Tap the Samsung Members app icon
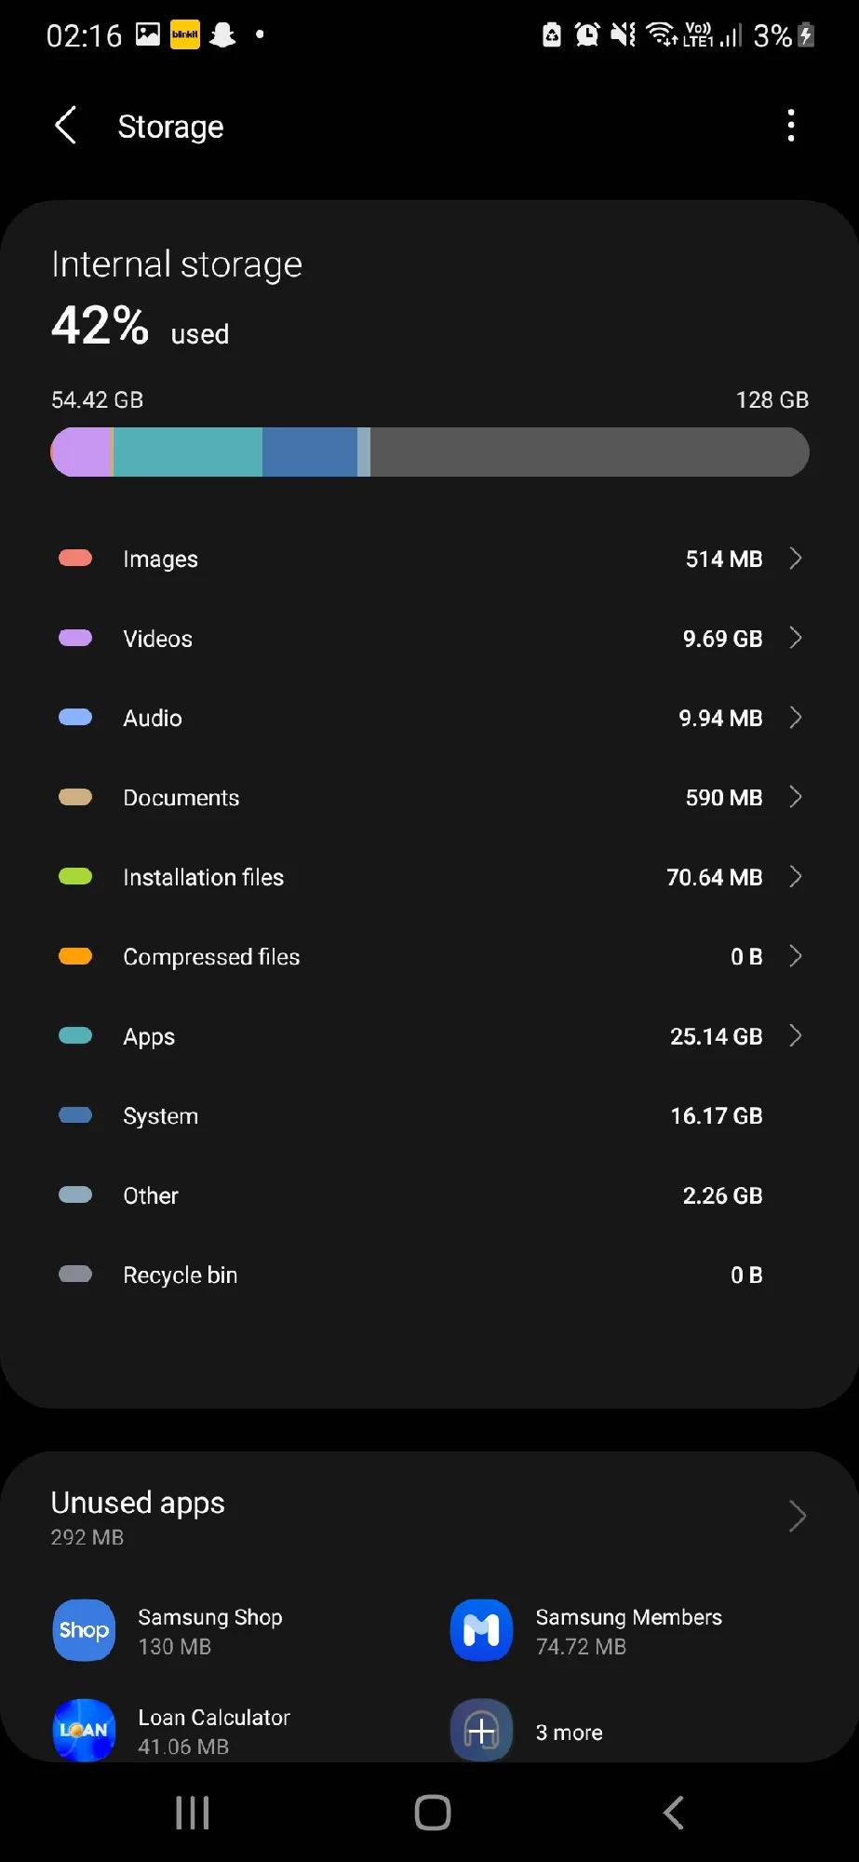 point(481,1630)
